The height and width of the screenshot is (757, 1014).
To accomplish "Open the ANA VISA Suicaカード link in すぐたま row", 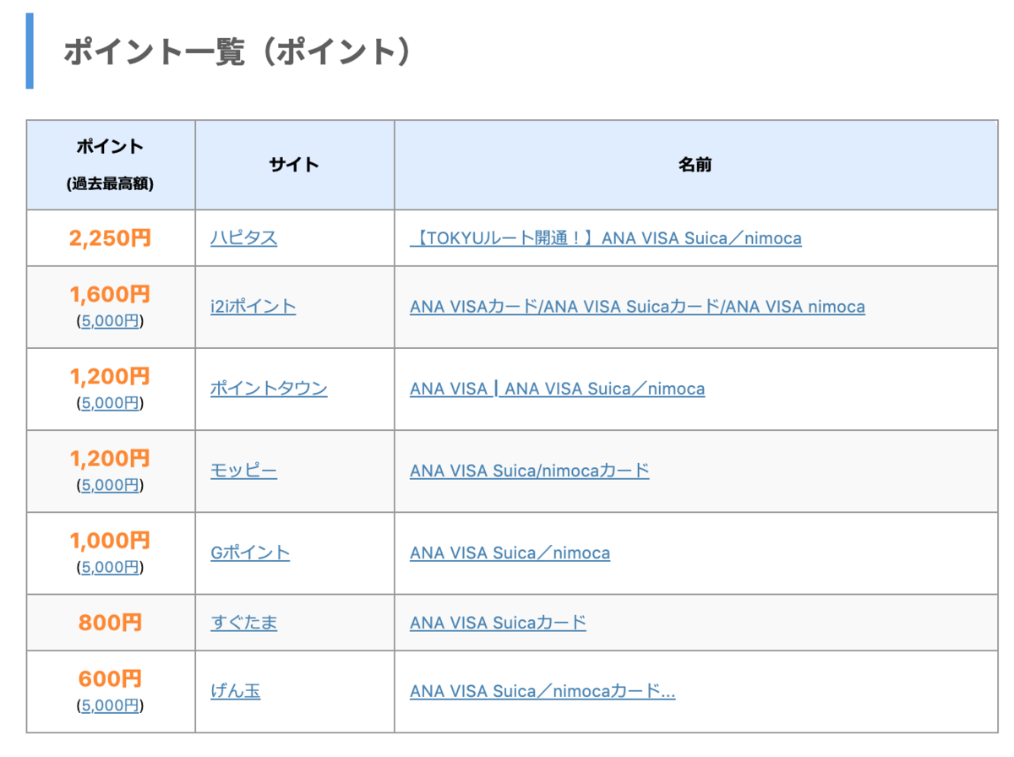I will point(498,623).
